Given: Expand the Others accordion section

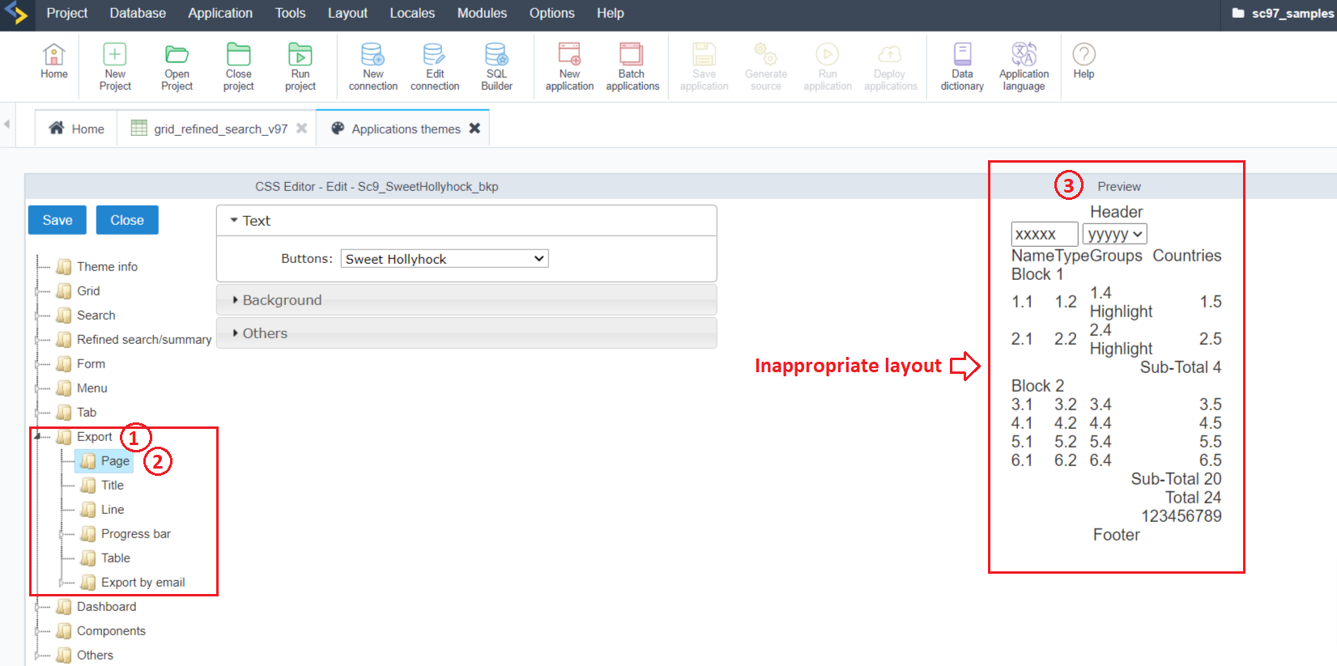Looking at the screenshot, I should (x=466, y=333).
